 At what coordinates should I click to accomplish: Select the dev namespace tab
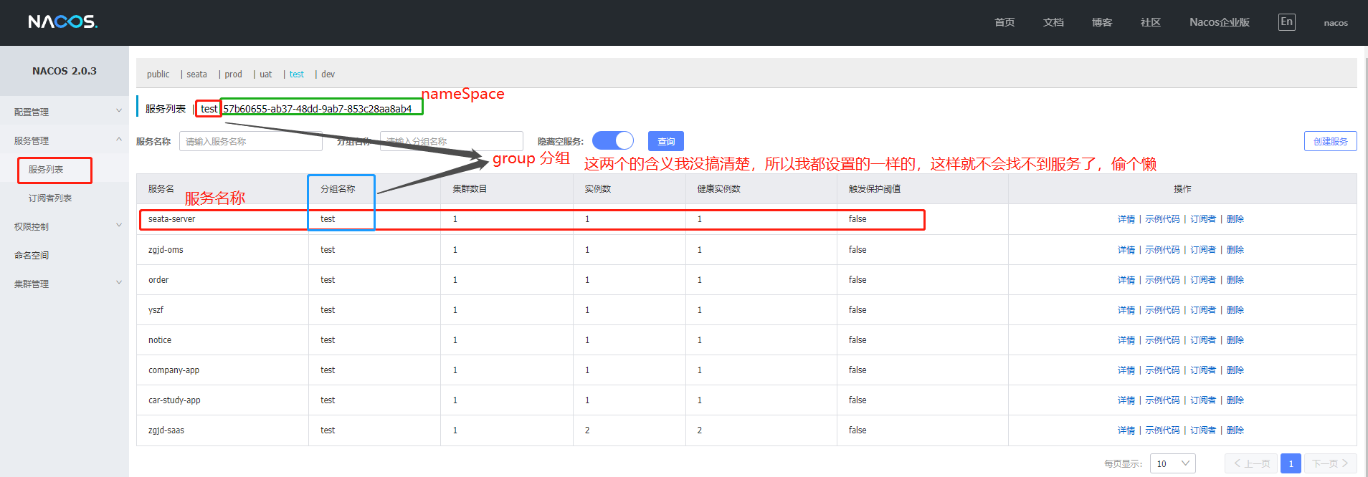click(x=328, y=74)
